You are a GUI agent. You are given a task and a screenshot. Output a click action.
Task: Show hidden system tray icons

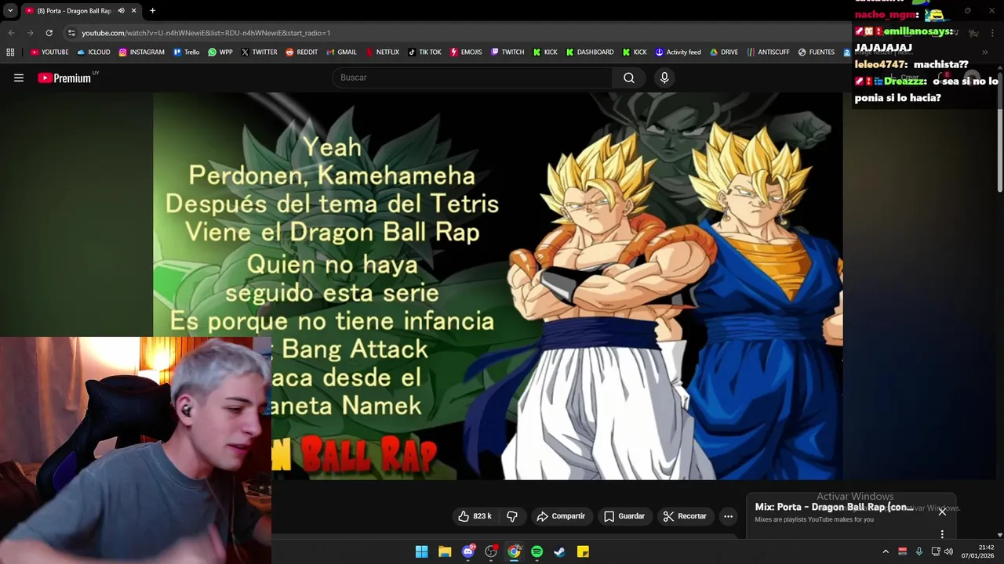pyautogui.click(x=886, y=551)
